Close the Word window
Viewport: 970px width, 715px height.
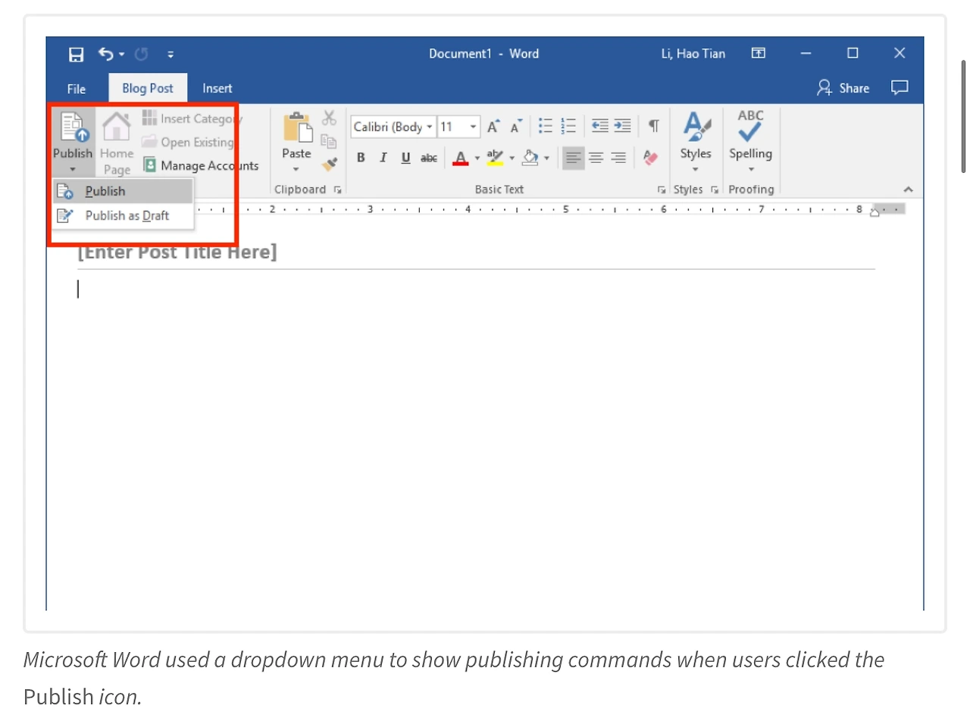coord(900,53)
